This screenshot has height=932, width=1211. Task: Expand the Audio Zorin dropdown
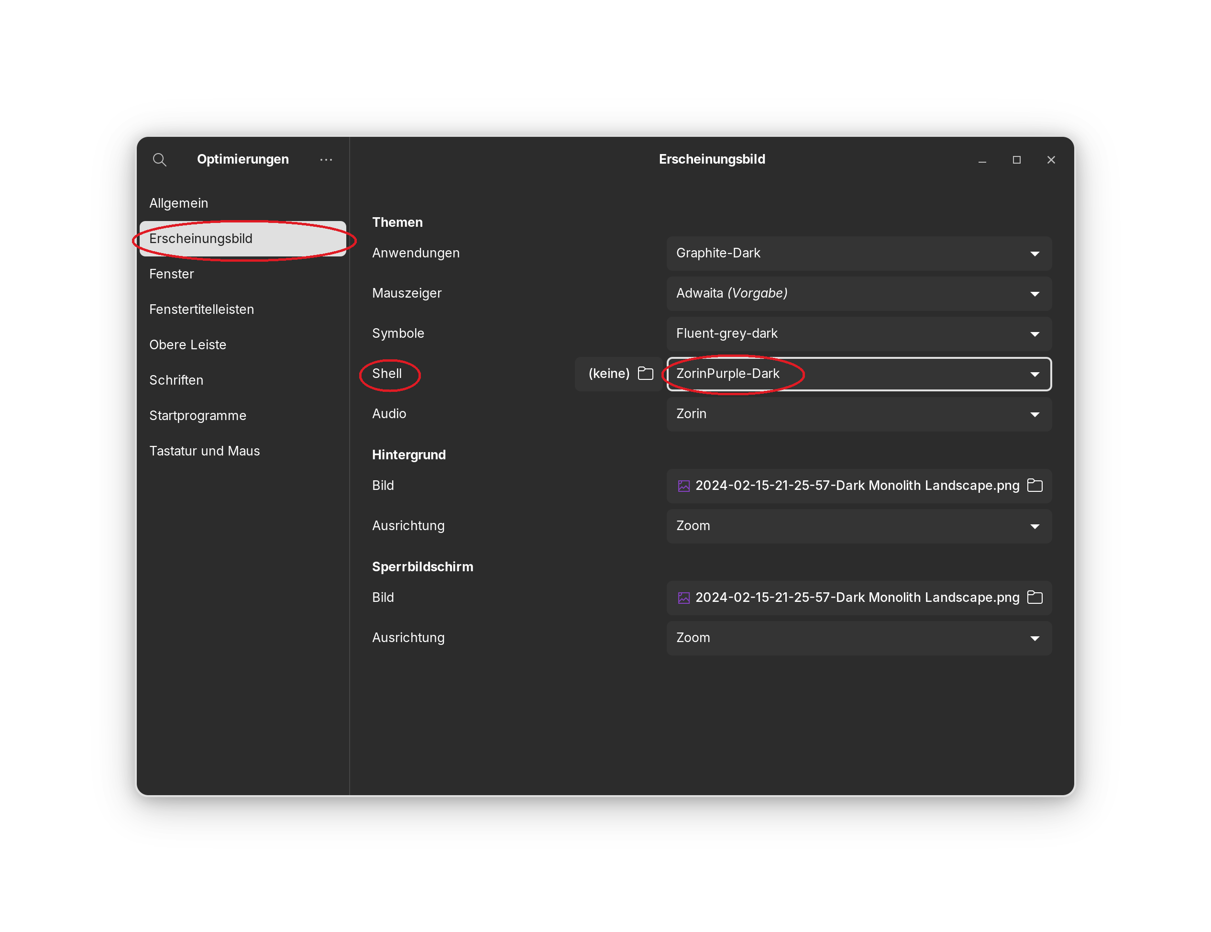tap(859, 414)
